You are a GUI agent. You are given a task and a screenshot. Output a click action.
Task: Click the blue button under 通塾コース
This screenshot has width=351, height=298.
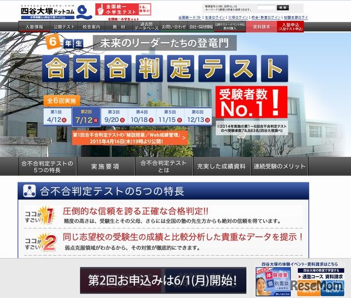click(x=332, y=288)
